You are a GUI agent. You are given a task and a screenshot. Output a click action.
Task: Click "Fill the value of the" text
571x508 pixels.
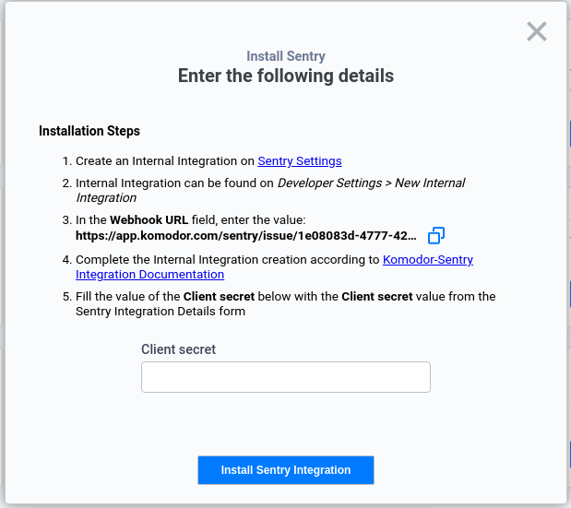pyautogui.click(x=128, y=297)
